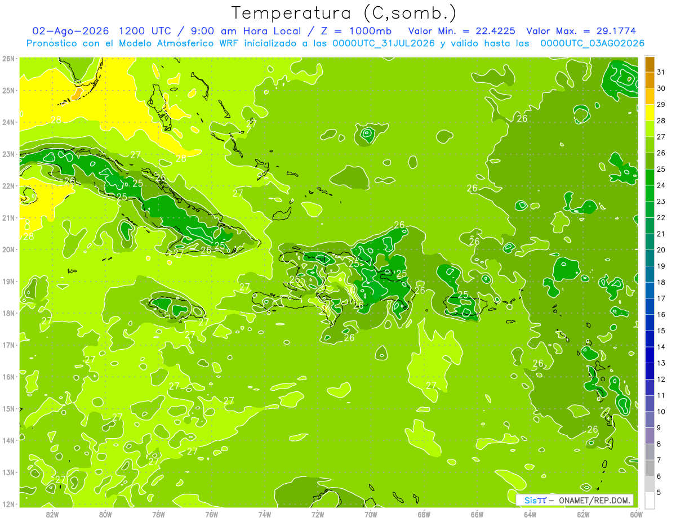Click longitude axis label '66W'
This screenshot has width=676, height=522.
tap(477, 514)
